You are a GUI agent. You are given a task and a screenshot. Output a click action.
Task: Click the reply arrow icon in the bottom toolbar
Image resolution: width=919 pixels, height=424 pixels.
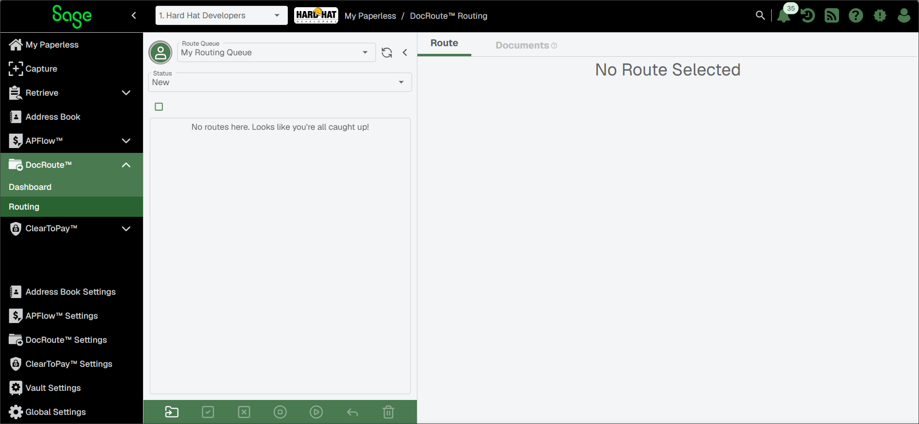click(x=352, y=412)
